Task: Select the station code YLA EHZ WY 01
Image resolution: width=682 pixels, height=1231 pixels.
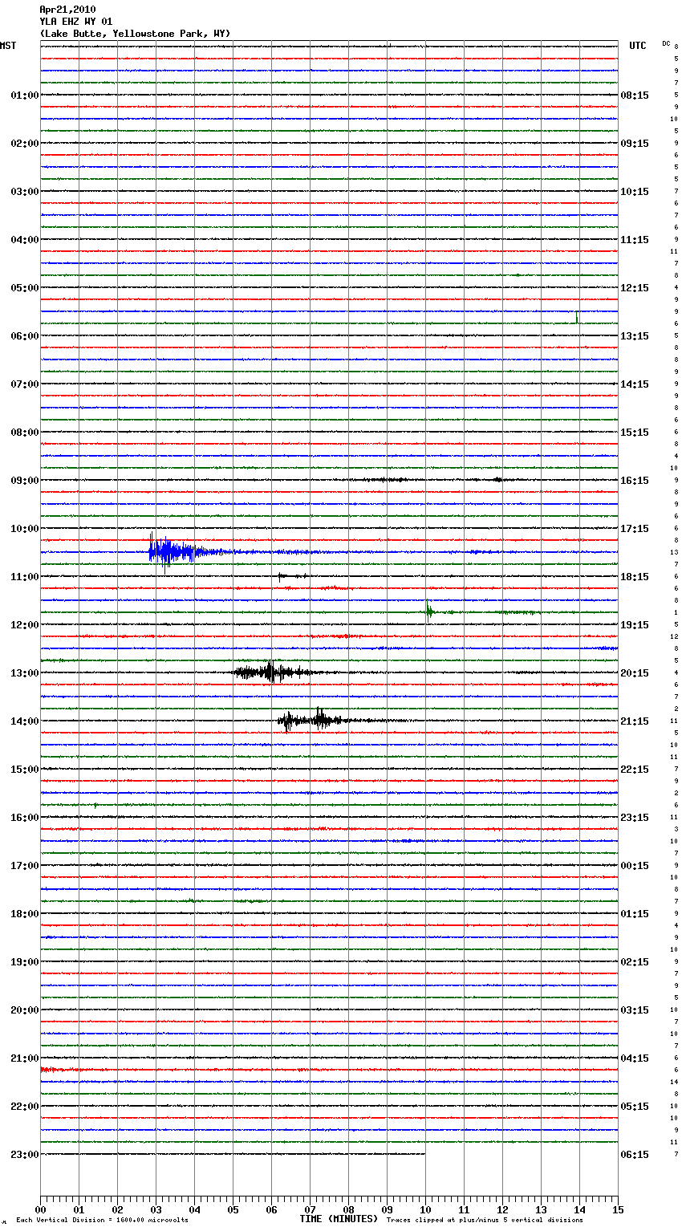Action: [x=76, y=22]
